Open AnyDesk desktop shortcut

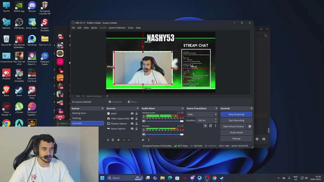[x=6, y=75]
